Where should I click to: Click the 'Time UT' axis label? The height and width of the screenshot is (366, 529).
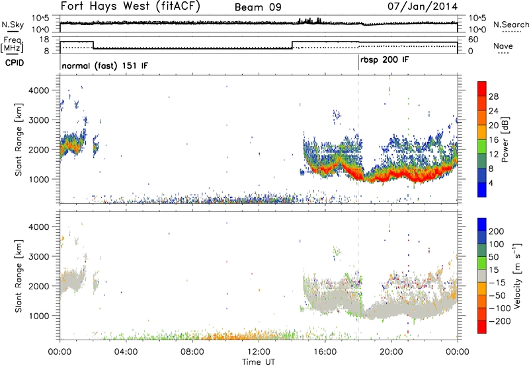259,362
